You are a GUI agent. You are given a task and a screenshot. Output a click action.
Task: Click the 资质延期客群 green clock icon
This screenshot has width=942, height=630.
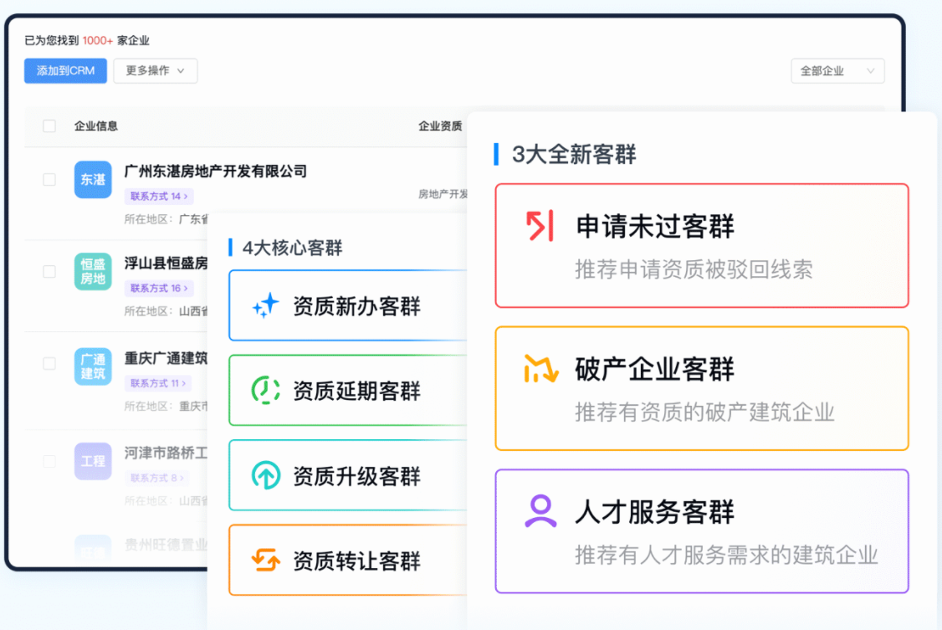[266, 391]
